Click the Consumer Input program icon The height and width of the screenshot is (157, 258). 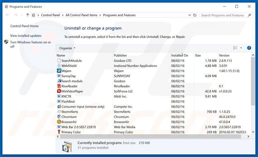(x=59, y=106)
